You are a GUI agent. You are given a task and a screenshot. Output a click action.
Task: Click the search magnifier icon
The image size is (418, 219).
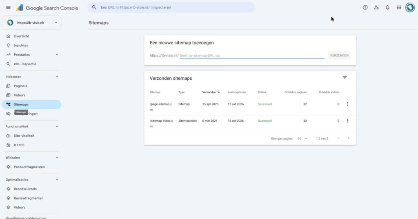coord(94,7)
